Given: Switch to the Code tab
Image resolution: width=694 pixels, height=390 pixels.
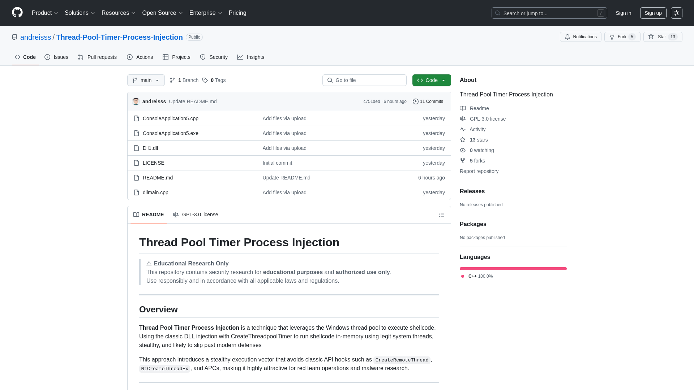Looking at the screenshot, I should 25,57.
